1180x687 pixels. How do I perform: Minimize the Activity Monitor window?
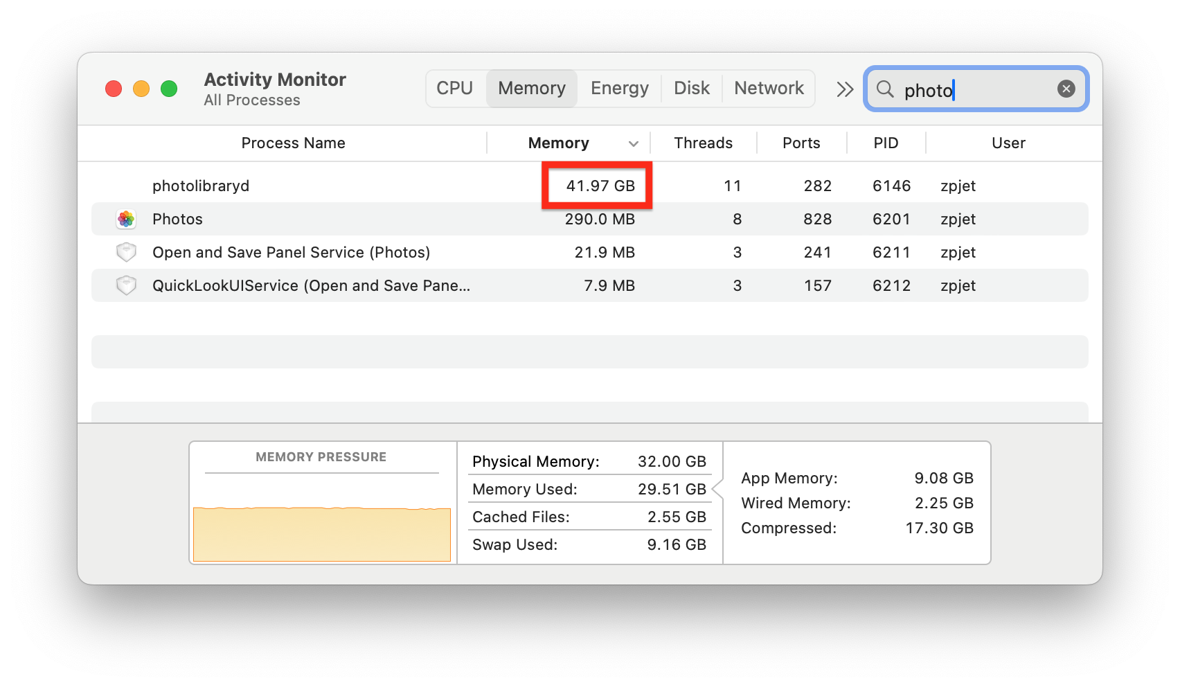click(141, 89)
